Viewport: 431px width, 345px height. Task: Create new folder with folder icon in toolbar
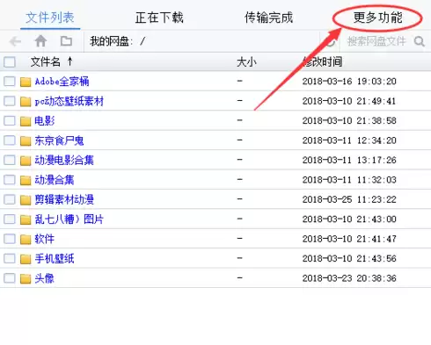[66, 41]
